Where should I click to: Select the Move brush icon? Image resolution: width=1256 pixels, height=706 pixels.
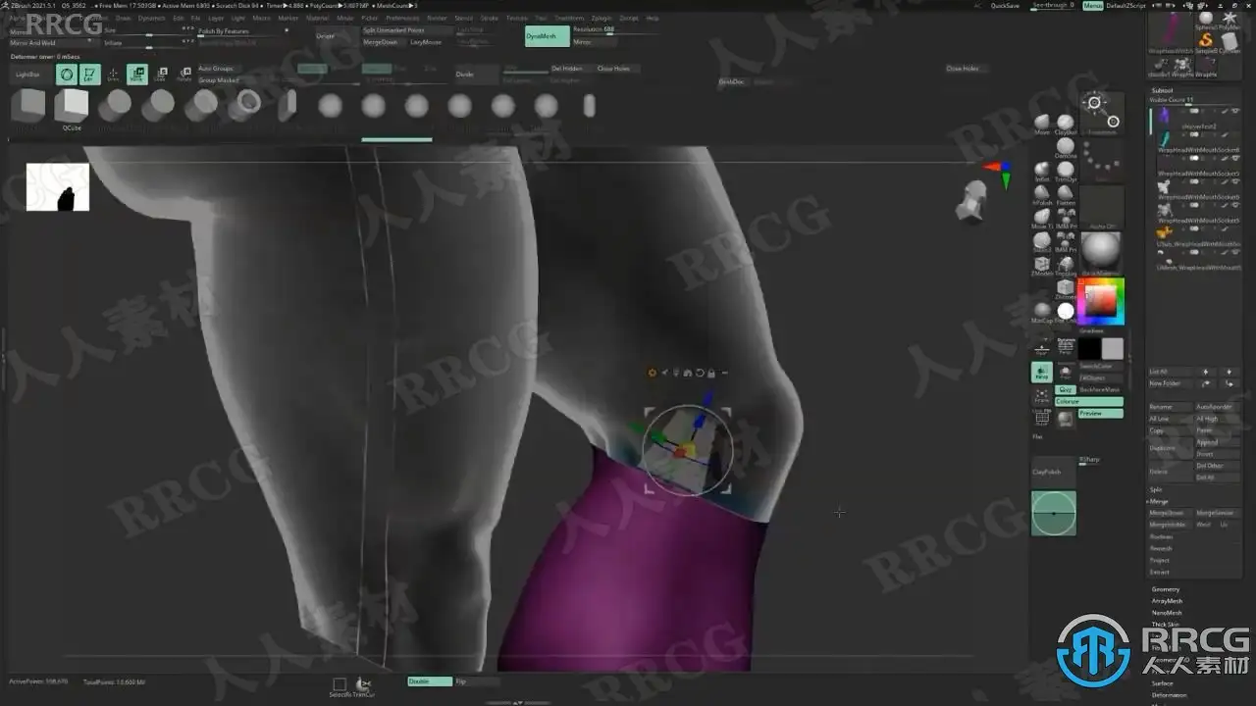click(x=1042, y=122)
